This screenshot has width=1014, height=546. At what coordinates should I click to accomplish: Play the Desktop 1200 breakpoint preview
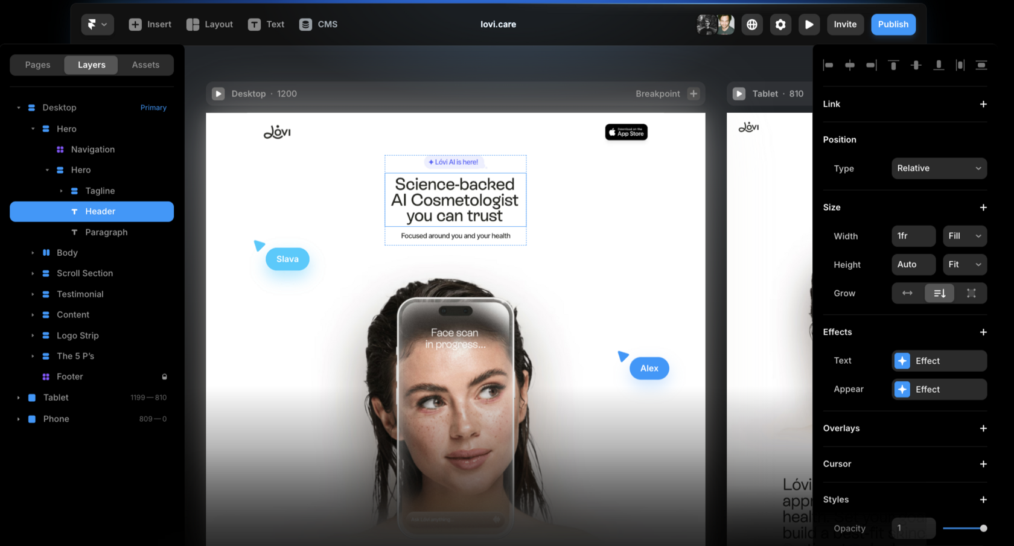coord(218,94)
